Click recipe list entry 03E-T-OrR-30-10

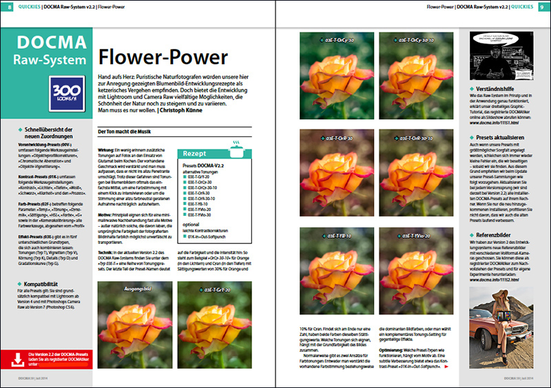[201, 198]
